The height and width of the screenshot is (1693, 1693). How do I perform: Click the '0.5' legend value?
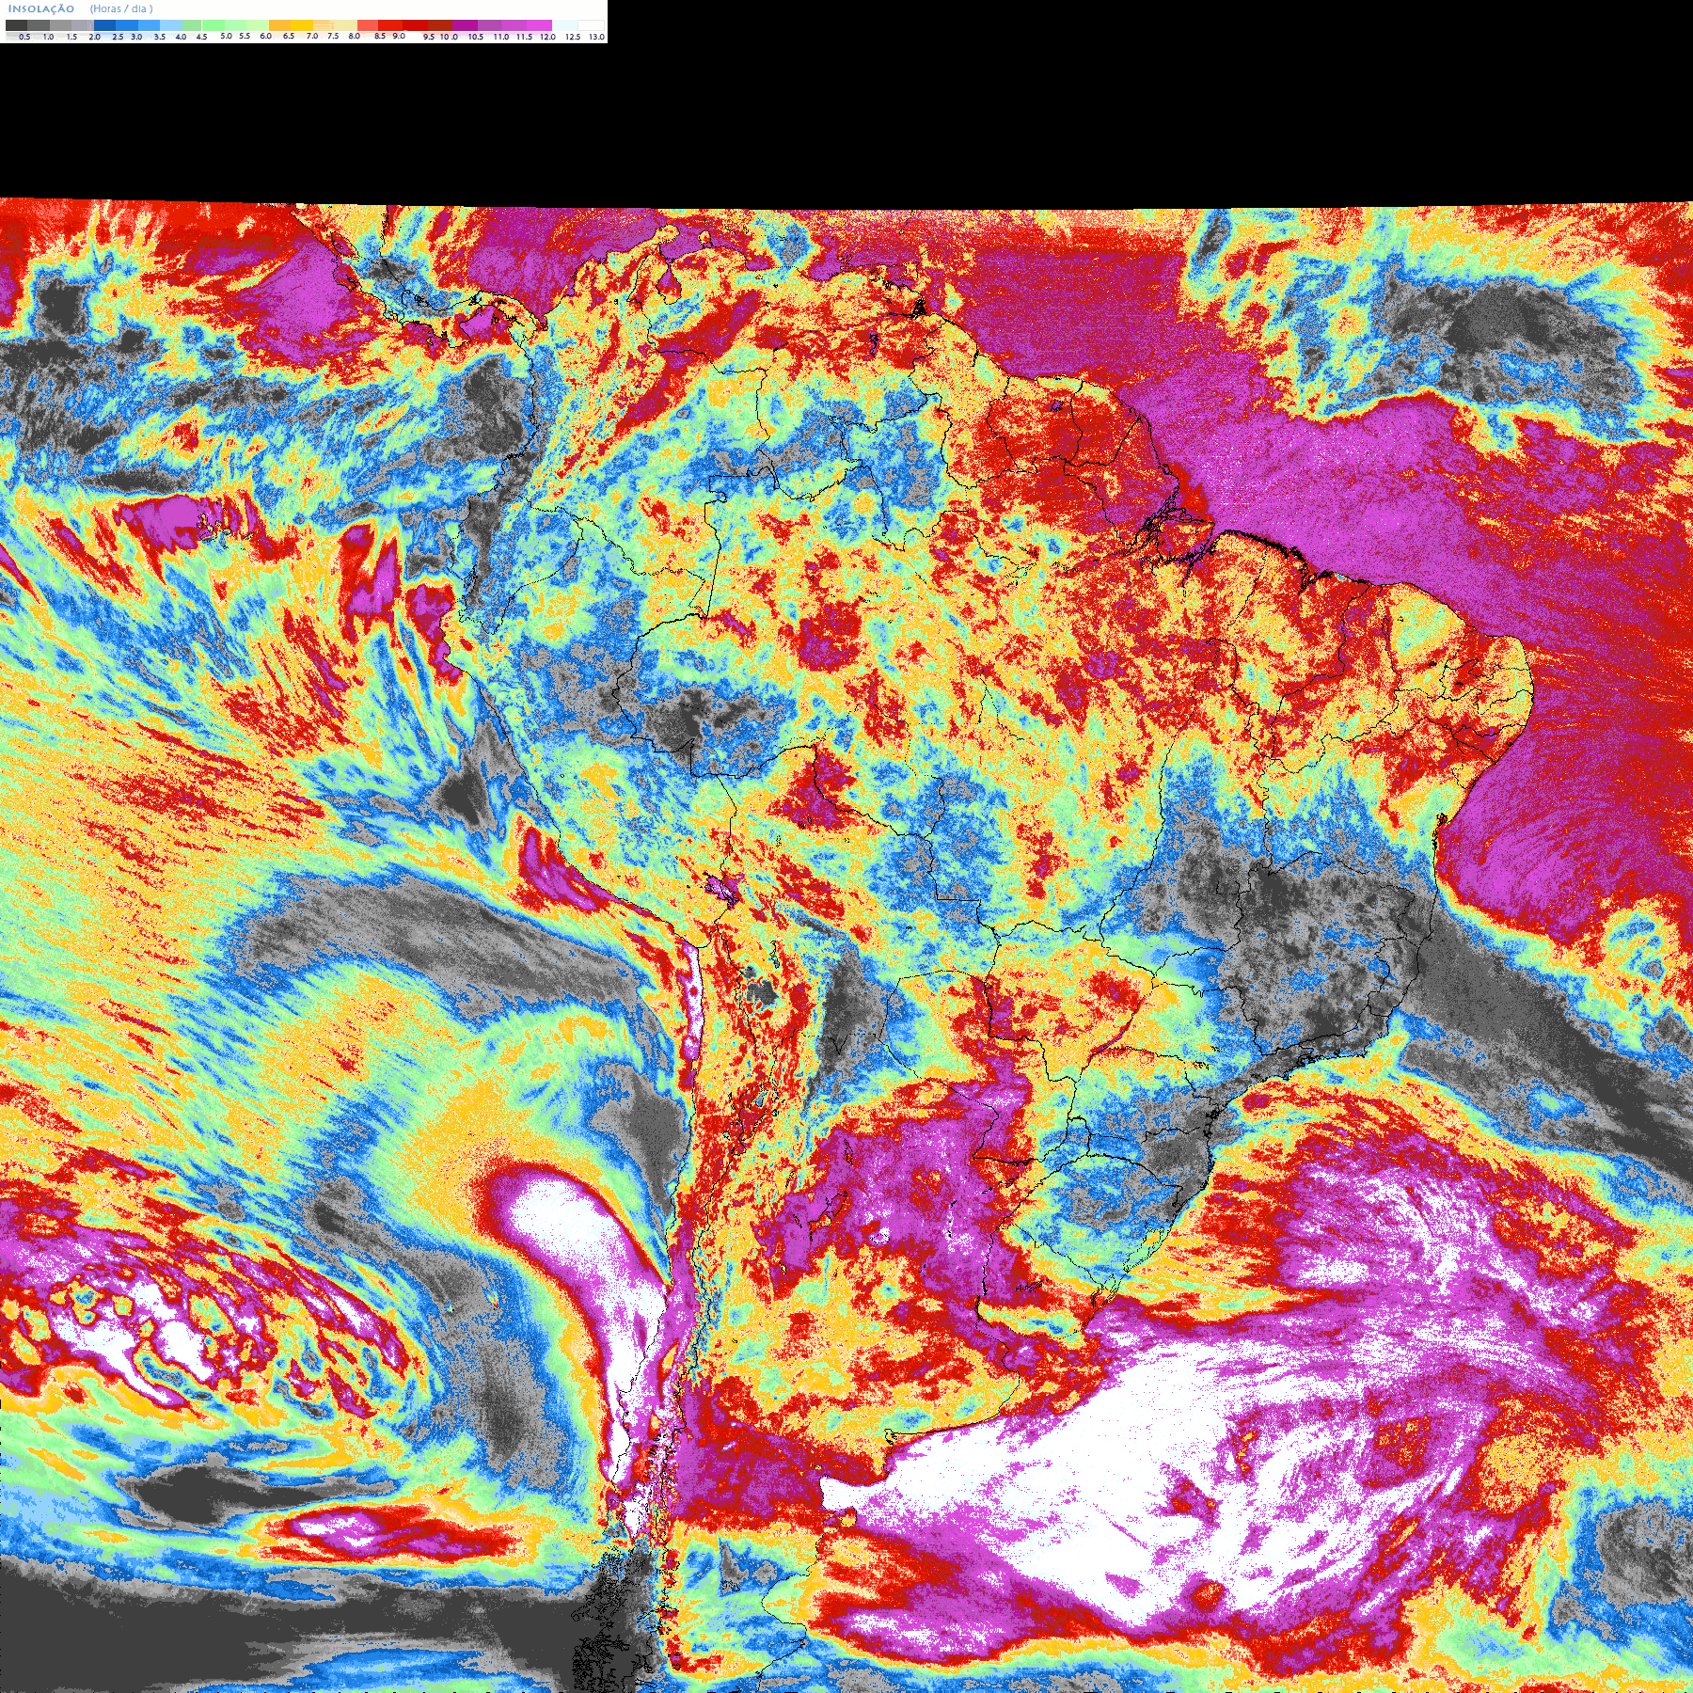24,37
